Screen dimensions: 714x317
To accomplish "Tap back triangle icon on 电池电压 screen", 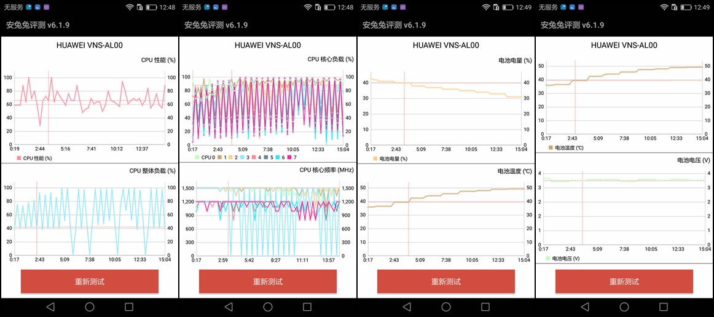I will 585,307.
